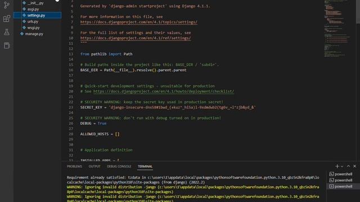The image size is (360, 202).
Task: Select the Terminal panel tab
Action: 145,167
